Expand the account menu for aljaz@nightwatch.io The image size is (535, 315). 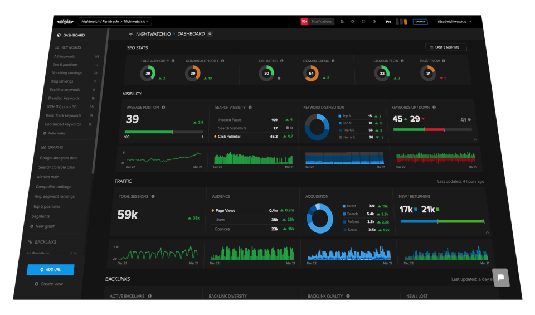454,22
